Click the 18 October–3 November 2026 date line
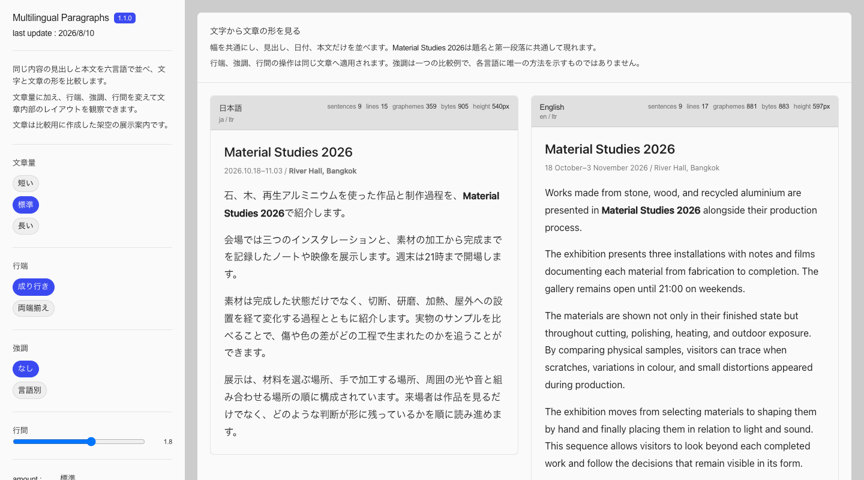 632,168
